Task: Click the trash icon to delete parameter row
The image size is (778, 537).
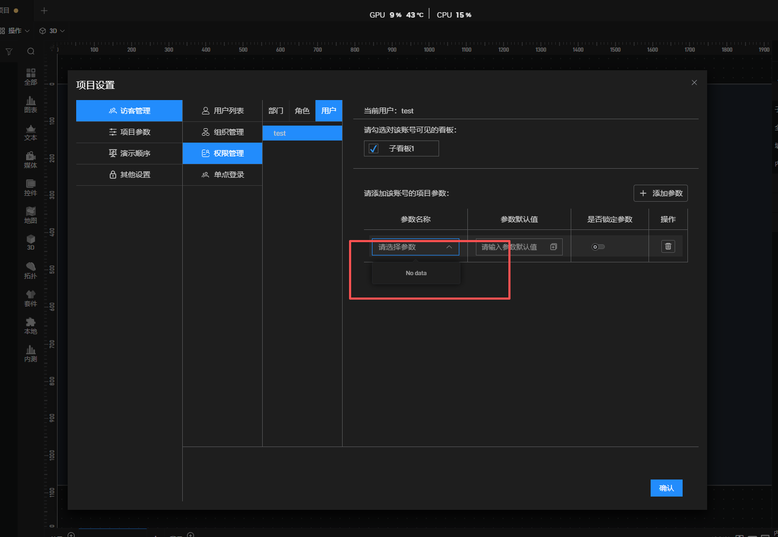Action: 668,246
